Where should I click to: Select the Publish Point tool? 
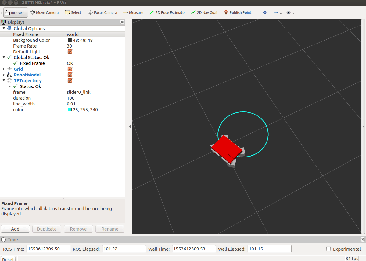(238, 13)
